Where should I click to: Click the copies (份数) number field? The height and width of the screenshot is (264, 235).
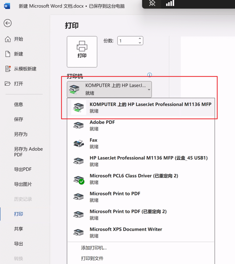click(127, 41)
